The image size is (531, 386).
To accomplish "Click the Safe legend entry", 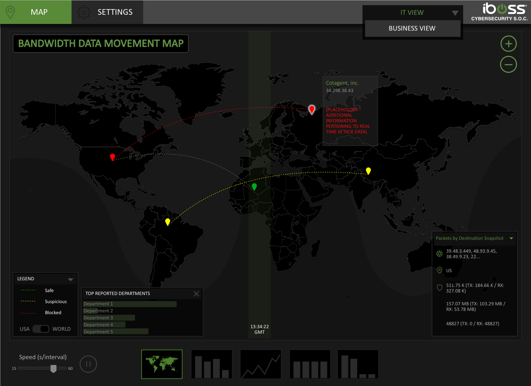I will 49,291.
